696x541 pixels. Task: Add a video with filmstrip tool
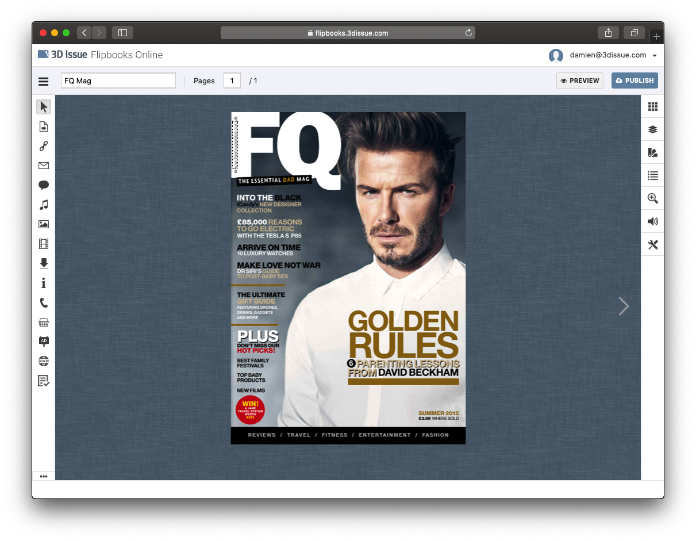tap(44, 244)
